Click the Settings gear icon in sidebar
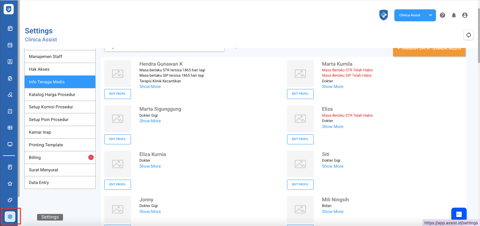The width and height of the screenshot is (480, 226). pyautogui.click(x=10, y=217)
